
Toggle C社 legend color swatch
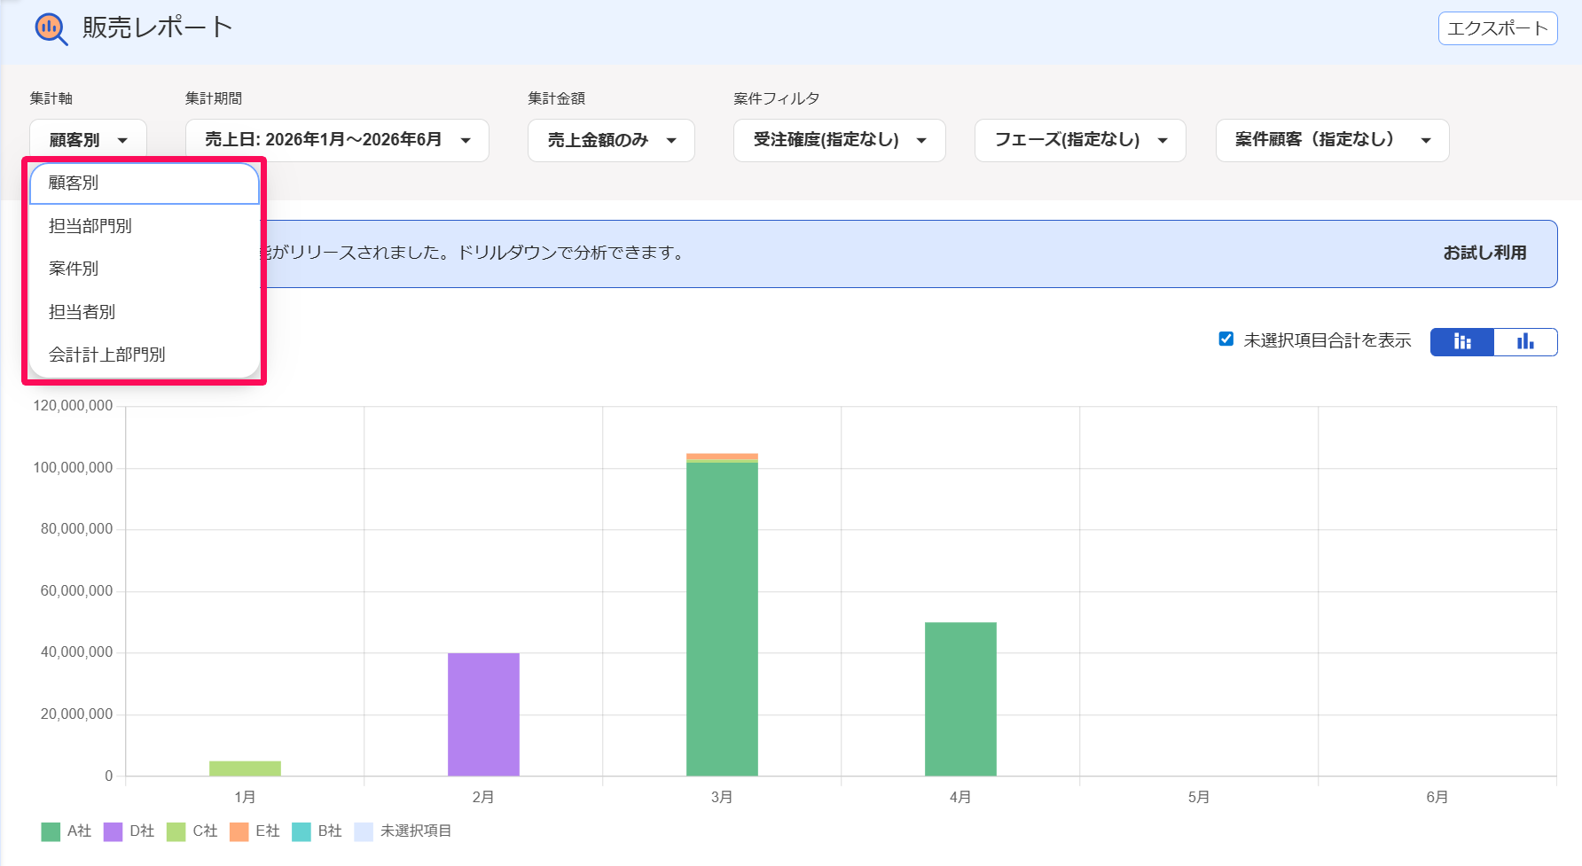(x=176, y=831)
